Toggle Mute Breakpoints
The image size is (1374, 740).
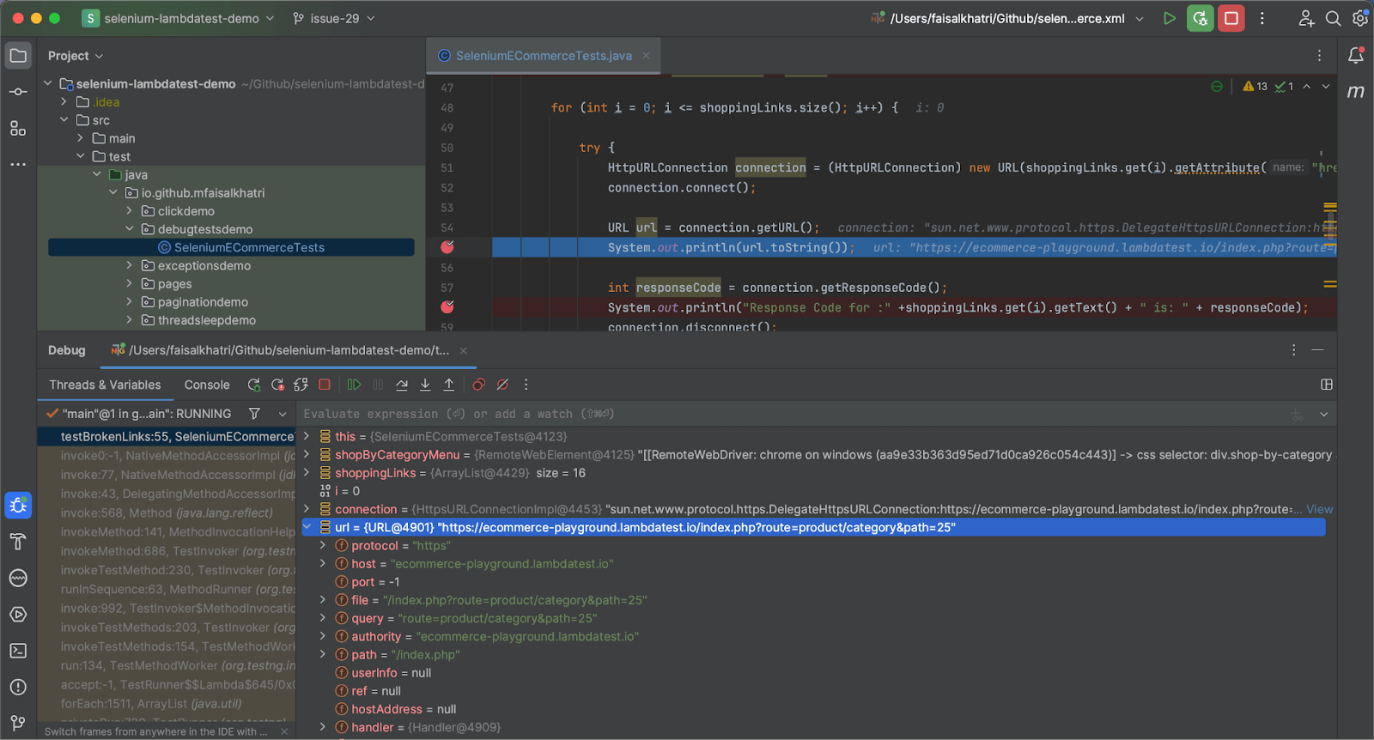(x=503, y=385)
